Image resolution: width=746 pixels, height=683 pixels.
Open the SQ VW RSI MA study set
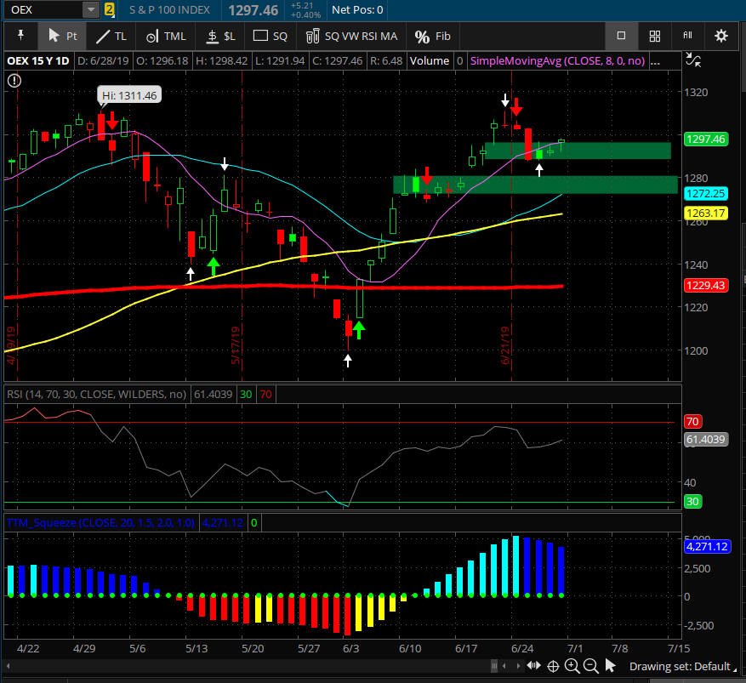[351, 36]
